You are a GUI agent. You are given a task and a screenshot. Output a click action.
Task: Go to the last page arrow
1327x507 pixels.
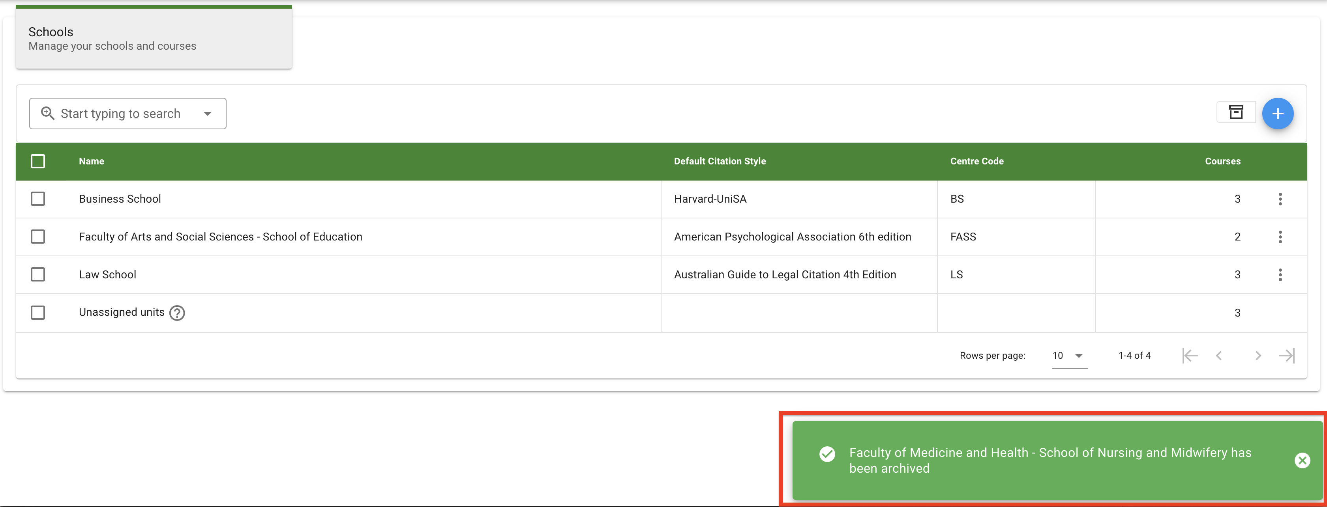[x=1286, y=356]
